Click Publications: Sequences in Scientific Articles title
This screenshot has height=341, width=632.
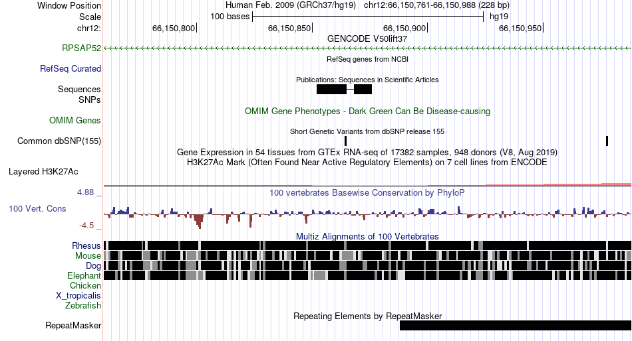click(x=367, y=80)
